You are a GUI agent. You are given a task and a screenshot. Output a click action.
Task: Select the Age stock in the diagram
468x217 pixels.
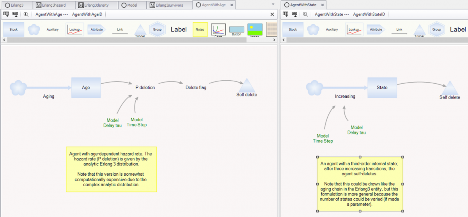click(x=86, y=87)
